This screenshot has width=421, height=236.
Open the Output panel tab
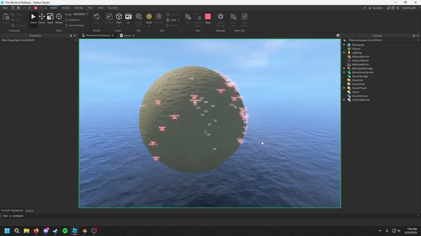(30, 210)
